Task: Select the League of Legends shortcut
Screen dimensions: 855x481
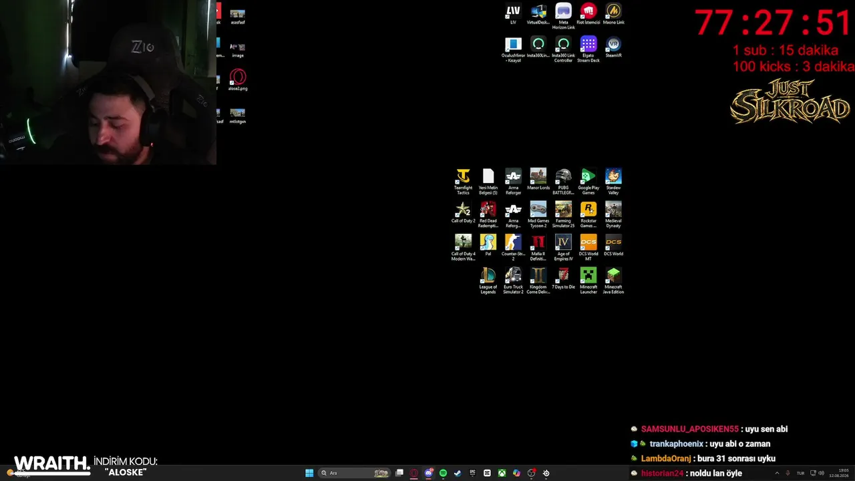Action: [x=488, y=281]
